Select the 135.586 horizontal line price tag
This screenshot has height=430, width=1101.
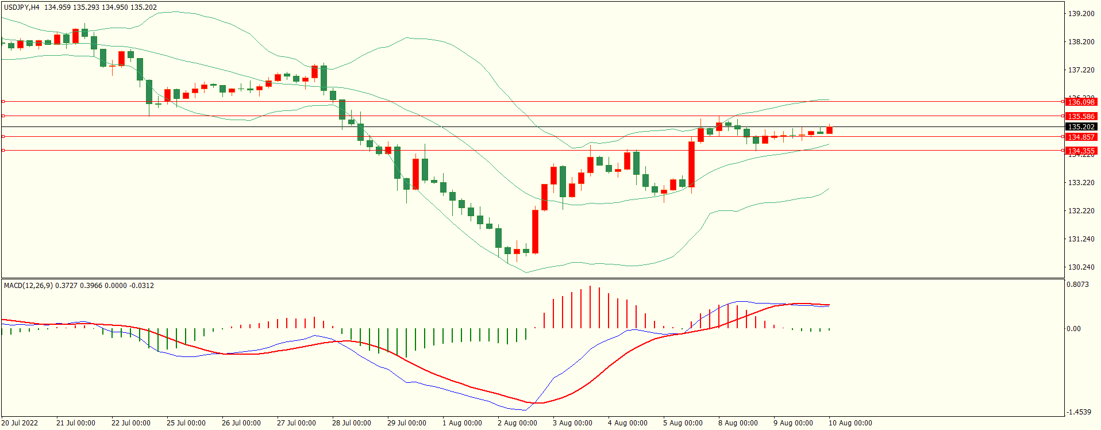click(x=1081, y=116)
